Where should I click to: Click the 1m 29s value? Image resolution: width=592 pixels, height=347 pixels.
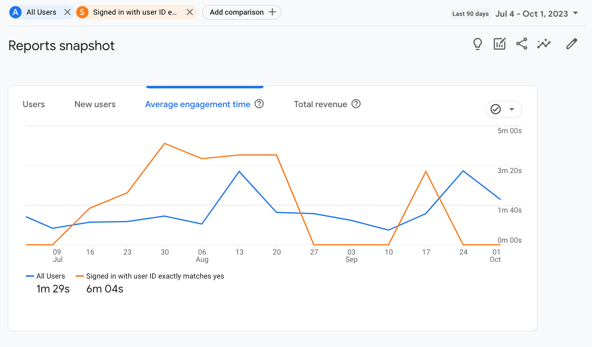tap(53, 289)
